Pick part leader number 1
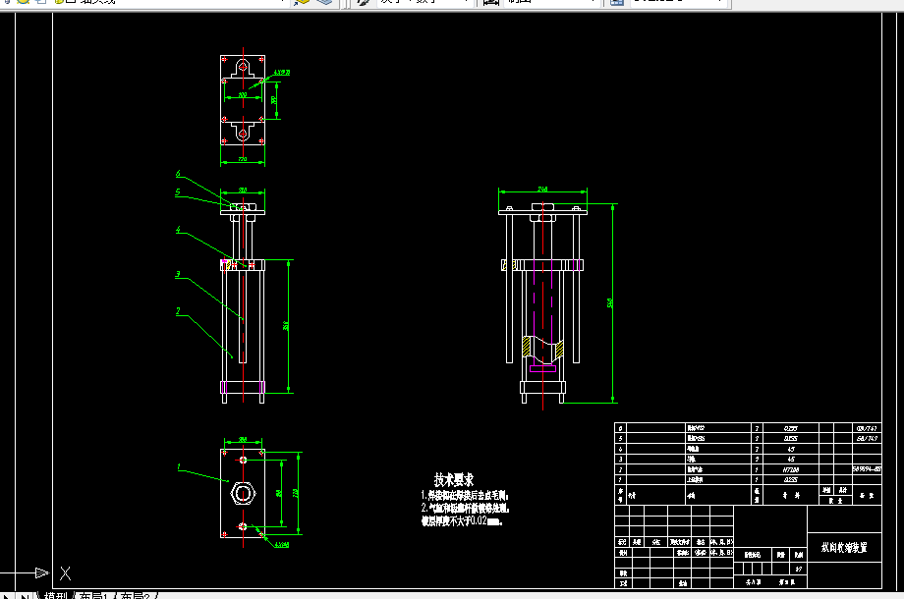This screenshot has width=904, height=599. pyautogui.click(x=179, y=466)
